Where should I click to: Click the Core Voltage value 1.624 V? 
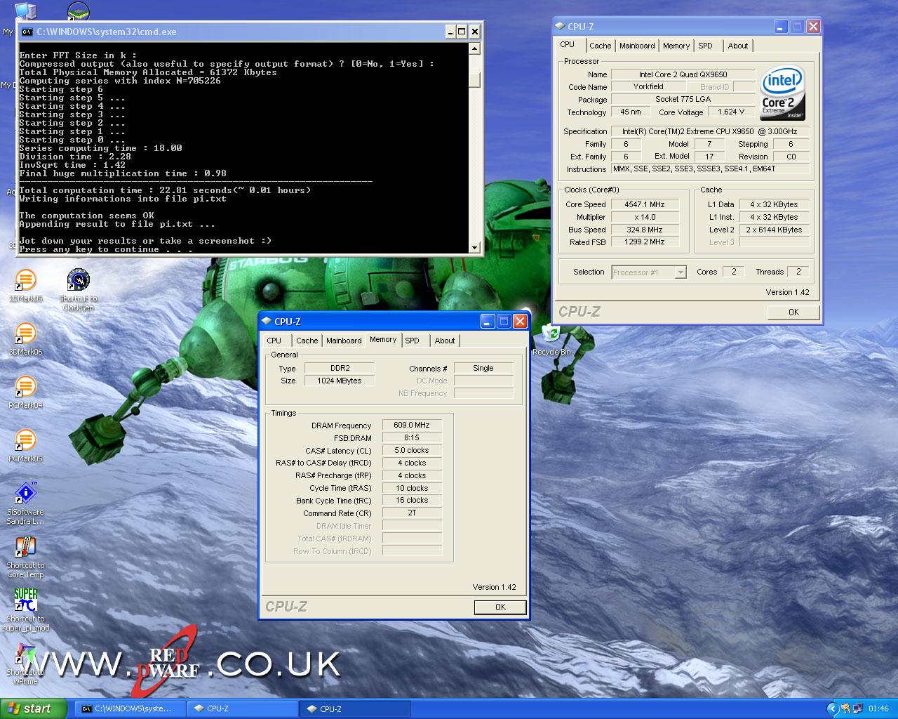(731, 112)
